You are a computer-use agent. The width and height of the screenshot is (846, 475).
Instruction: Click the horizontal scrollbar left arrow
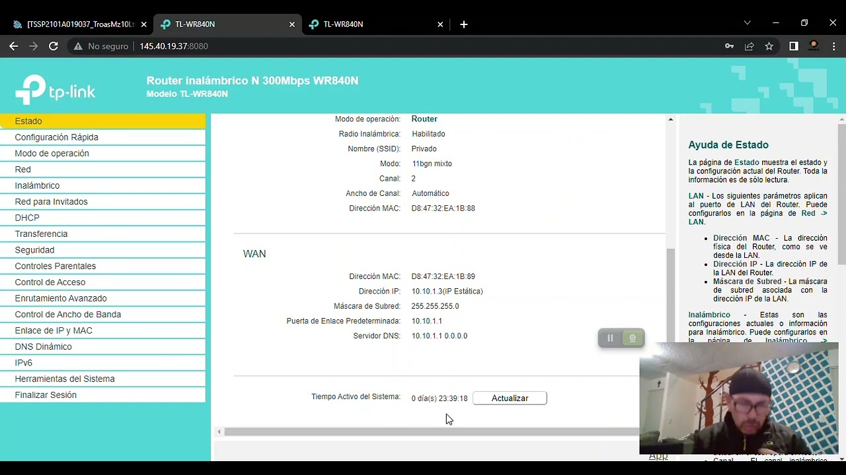pyautogui.click(x=219, y=432)
